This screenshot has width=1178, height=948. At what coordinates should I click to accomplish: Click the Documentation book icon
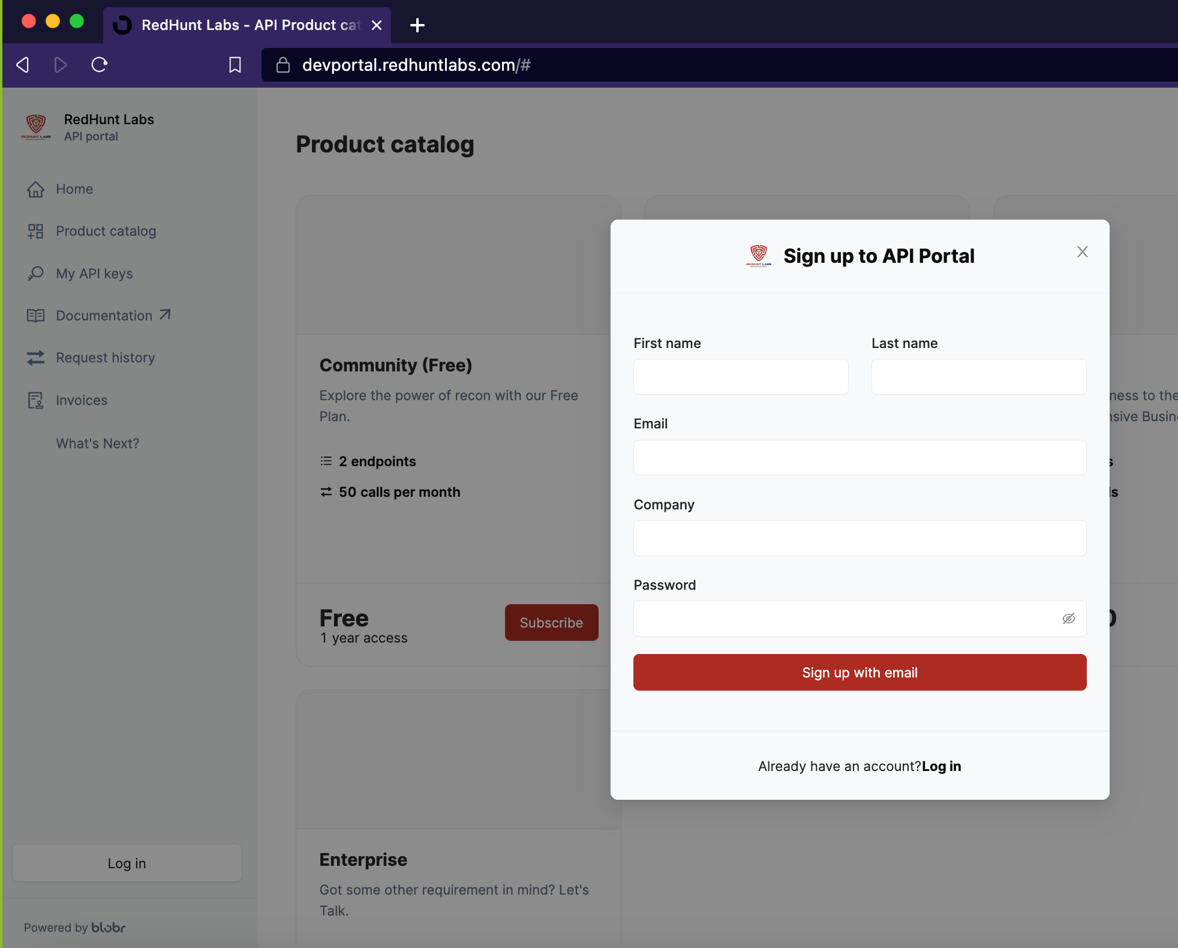35,316
